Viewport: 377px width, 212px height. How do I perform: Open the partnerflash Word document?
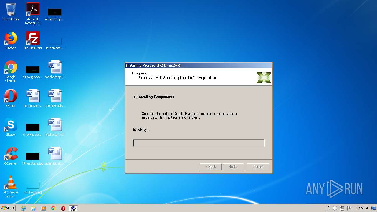(x=55, y=98)
